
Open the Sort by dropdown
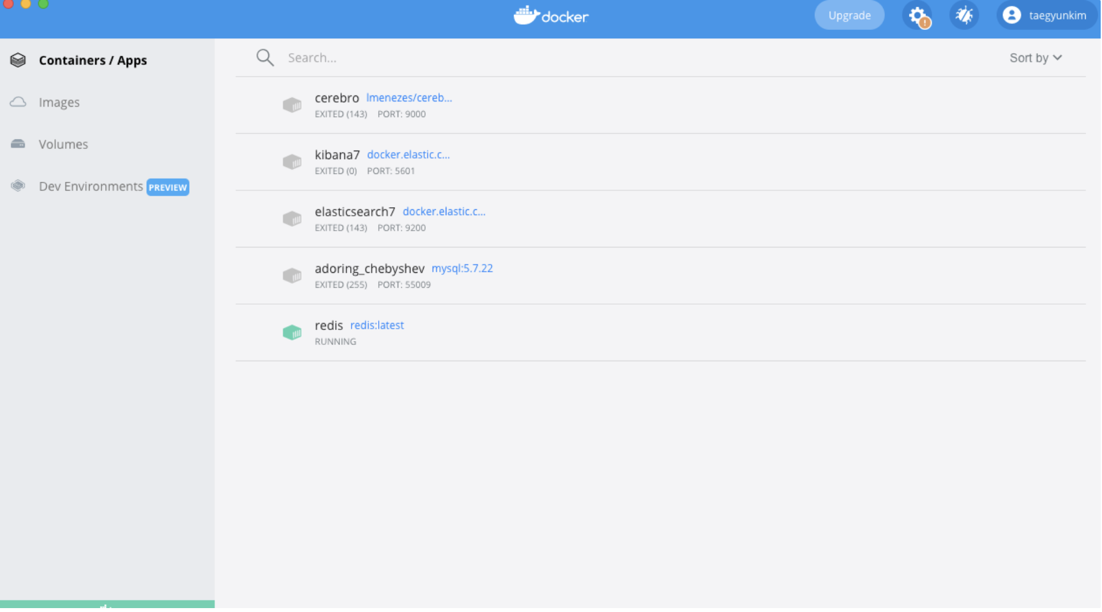point(1036,58)
